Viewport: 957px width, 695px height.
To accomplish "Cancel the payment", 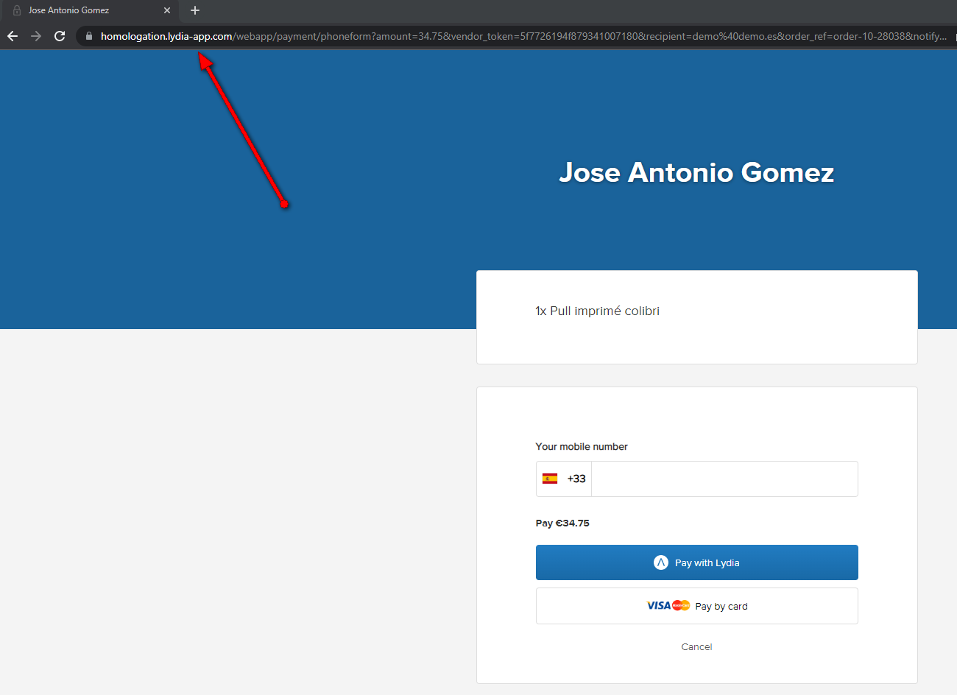I will 696,647.
